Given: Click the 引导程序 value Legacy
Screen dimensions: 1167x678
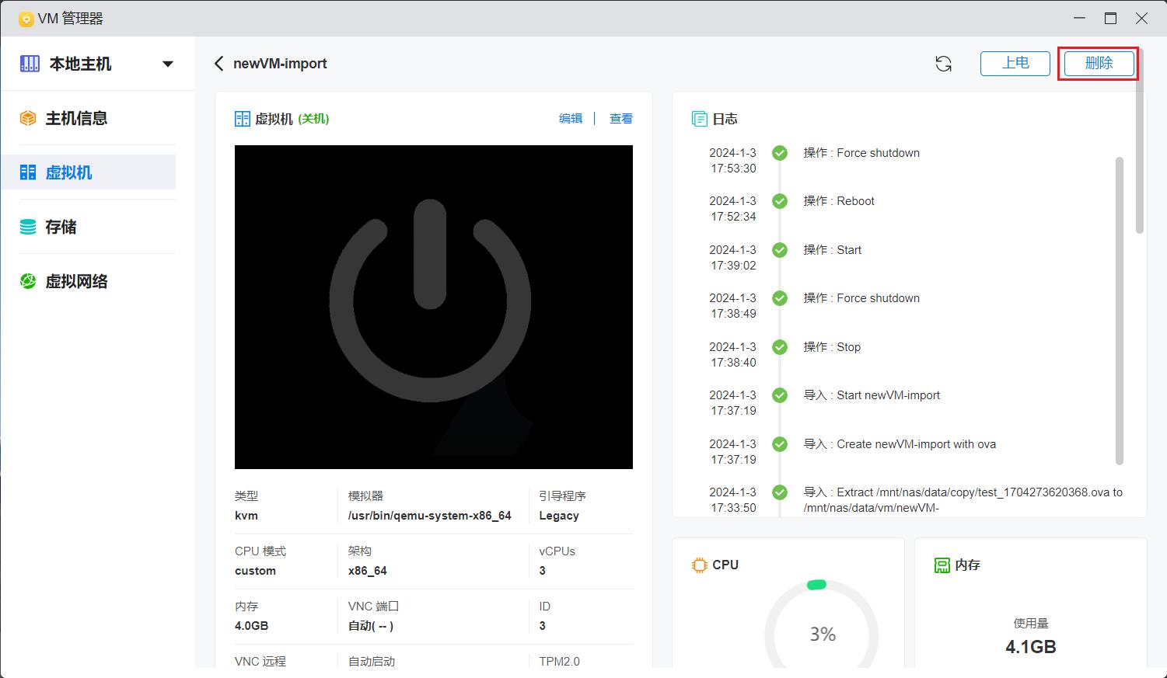Looking at the screenshot, I should pos(559,516).
